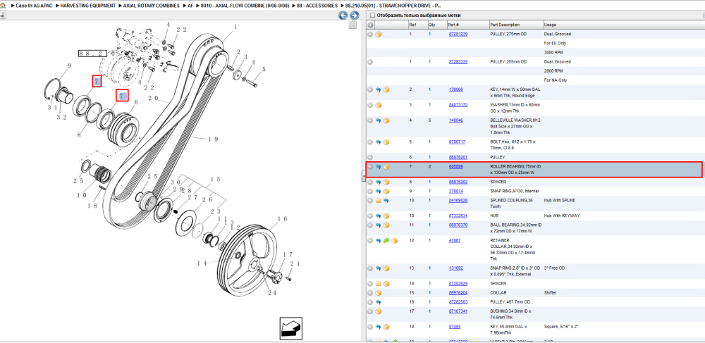Select callout 9 snap ring in diagram
The width and height of the screenshot is (705, 343).
point(69,66)
